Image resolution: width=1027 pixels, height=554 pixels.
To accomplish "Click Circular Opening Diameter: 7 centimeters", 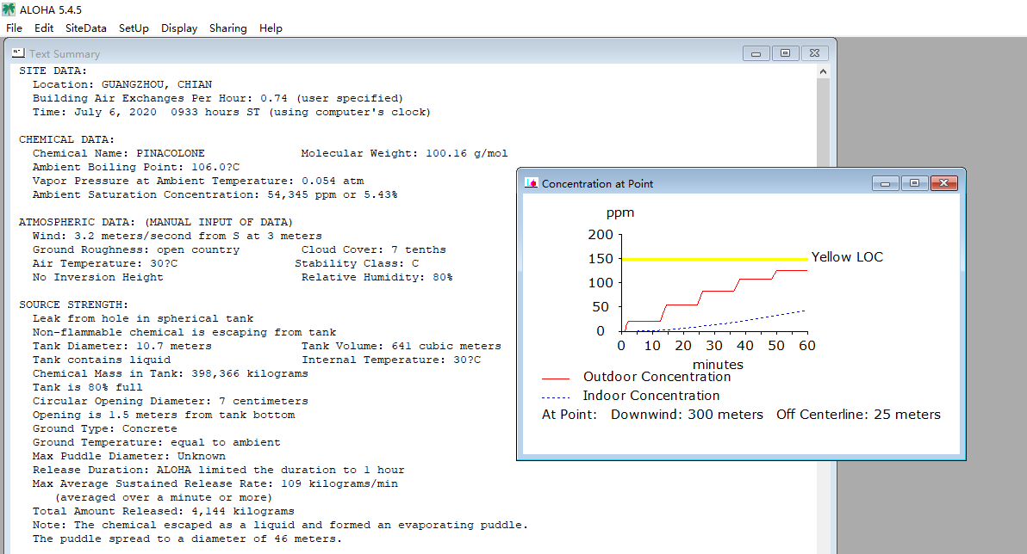I will [x=171, y=400].
